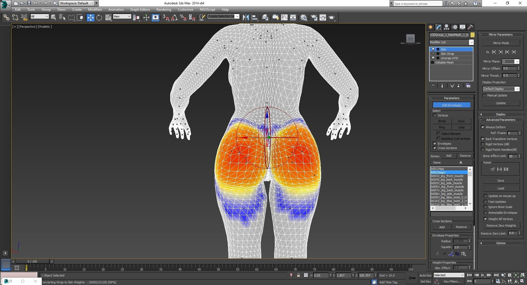This screenshot has height=285, width=527.
Task: Open the Modifiers menu
Action: tap(95, 9)
